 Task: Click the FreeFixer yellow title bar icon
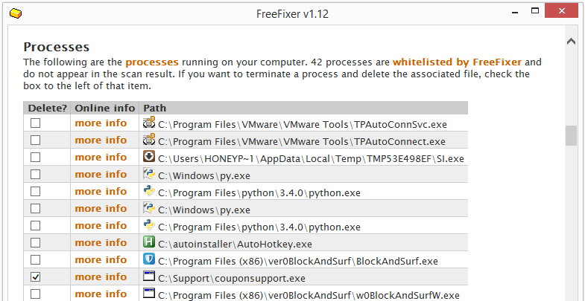tap(16, 14)
